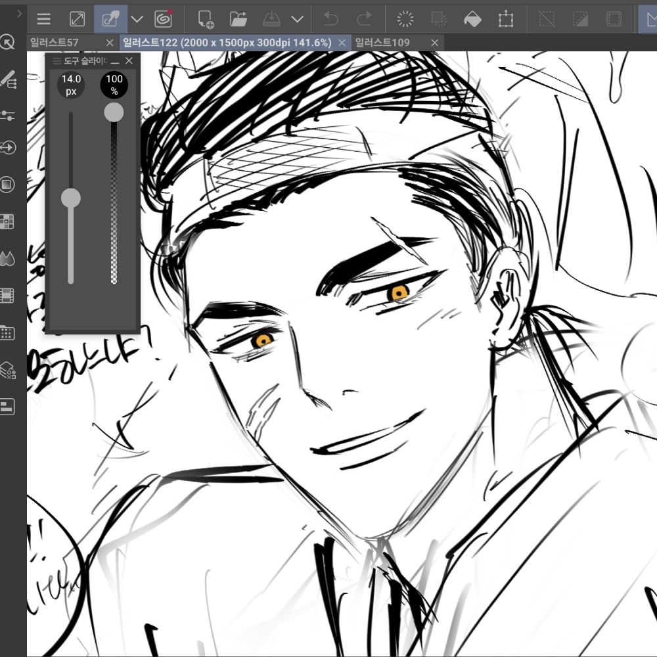Open the material folder-grid icon in sidebar
Viewport: 657px width, 657px height.
pos(7,332)
